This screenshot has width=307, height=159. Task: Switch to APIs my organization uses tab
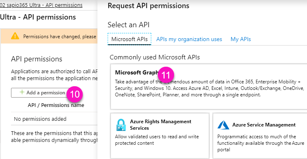[189, 39]
